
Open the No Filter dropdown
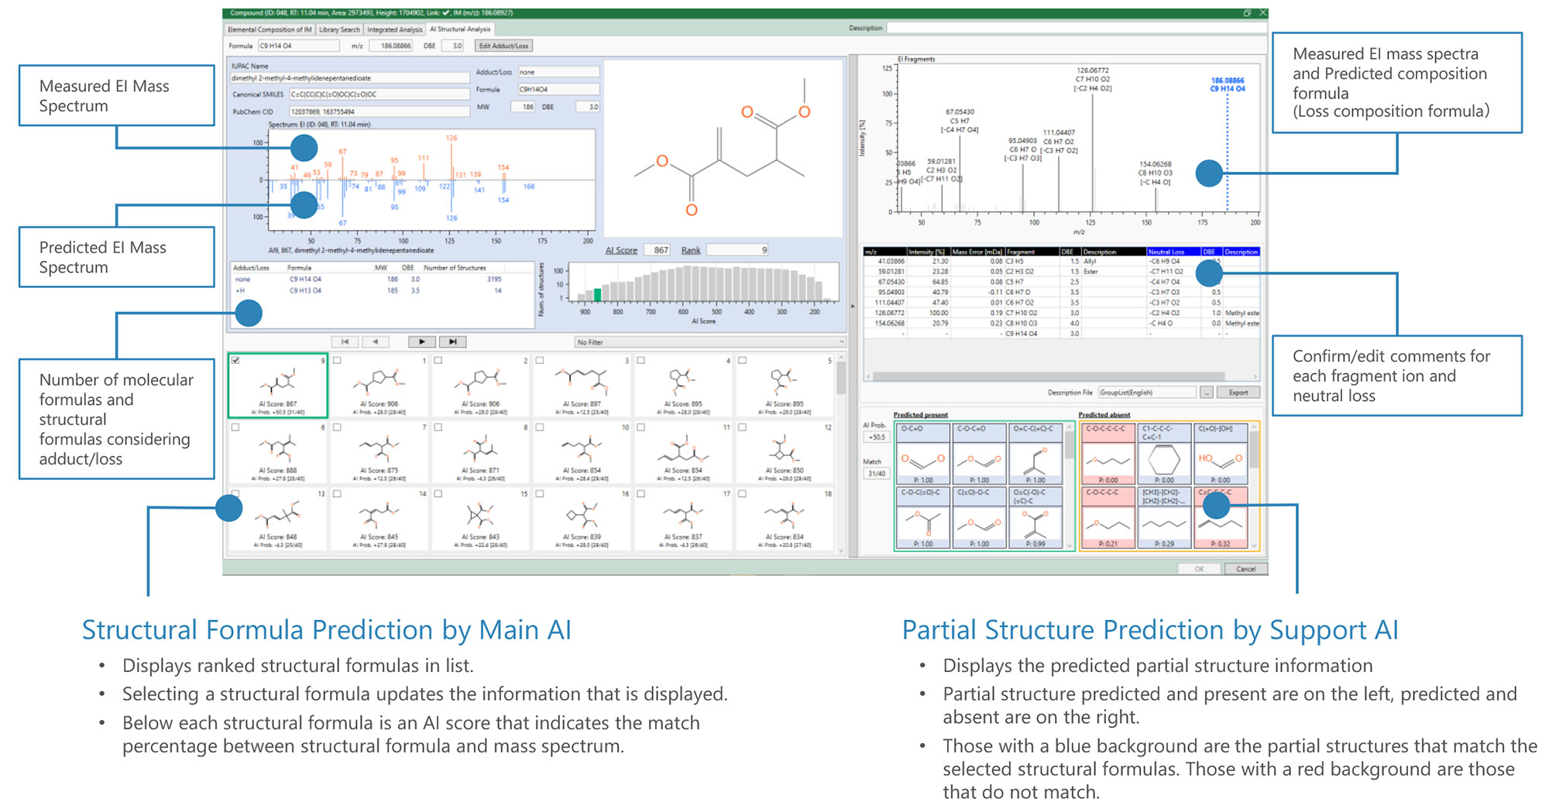(x=709, y=342)
